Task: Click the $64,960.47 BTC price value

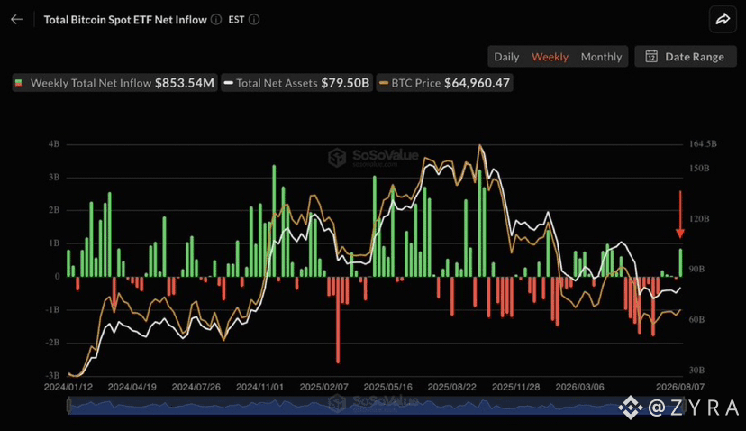Action: [477, 83]
